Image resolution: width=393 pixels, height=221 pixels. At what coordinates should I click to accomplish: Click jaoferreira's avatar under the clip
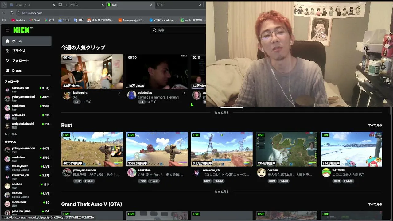(x=67, y=95)
